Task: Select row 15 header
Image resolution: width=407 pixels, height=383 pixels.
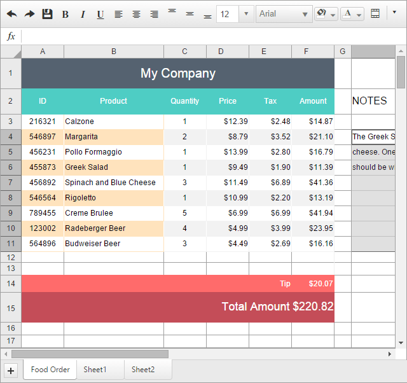Action: point(11,308)
